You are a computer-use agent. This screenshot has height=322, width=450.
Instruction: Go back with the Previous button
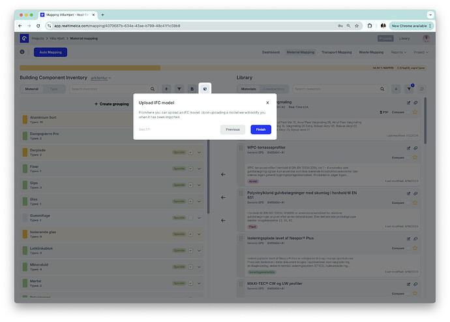click(x=232, y=129)
